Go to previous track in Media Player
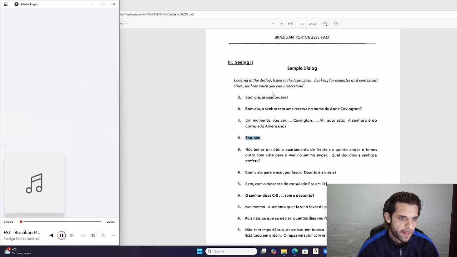457x257 pixels. [51, 236]
